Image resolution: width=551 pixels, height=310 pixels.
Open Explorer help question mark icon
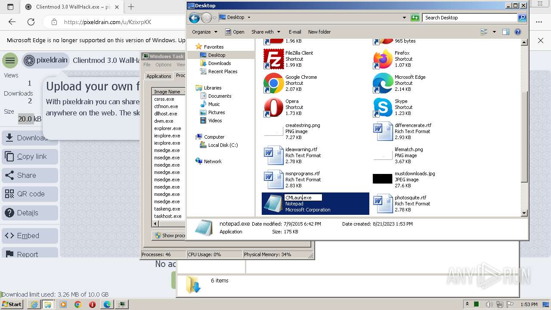(x=518, y=32)
